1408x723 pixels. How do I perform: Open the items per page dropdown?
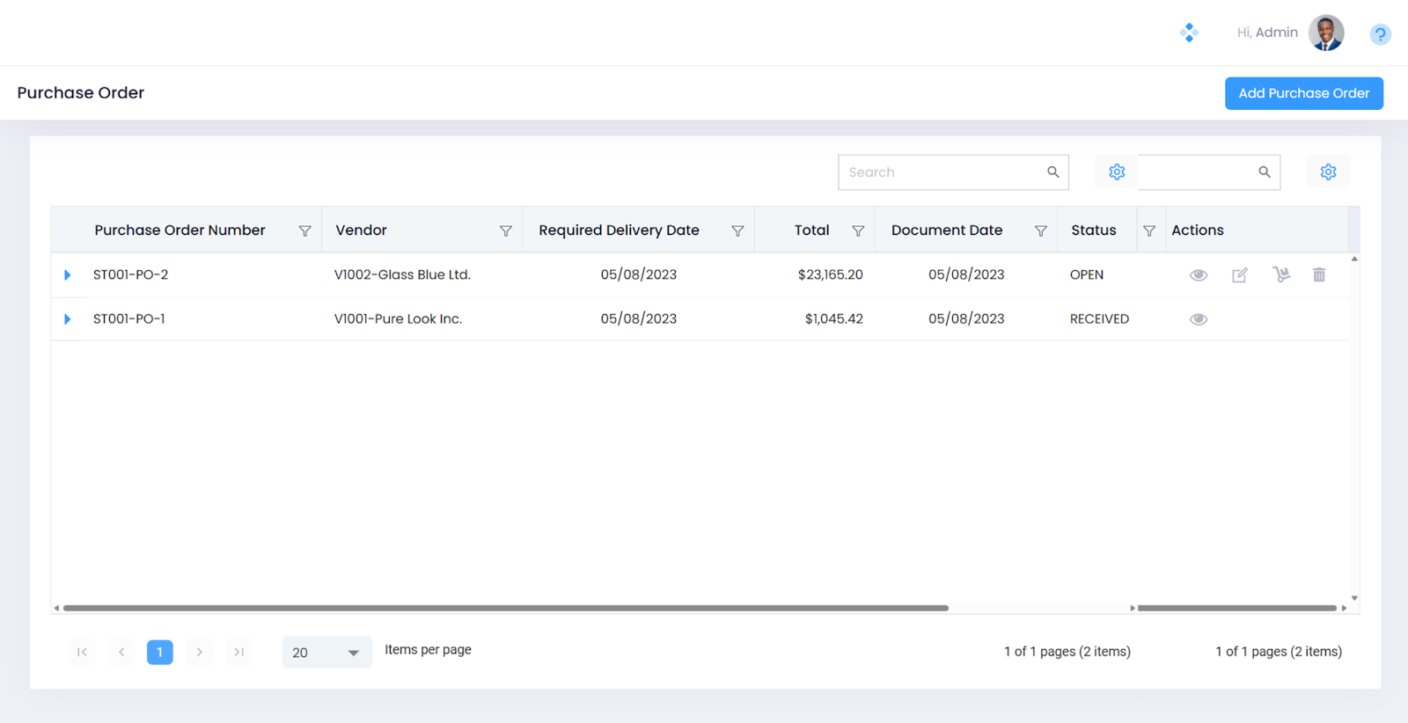coord(326,653)
